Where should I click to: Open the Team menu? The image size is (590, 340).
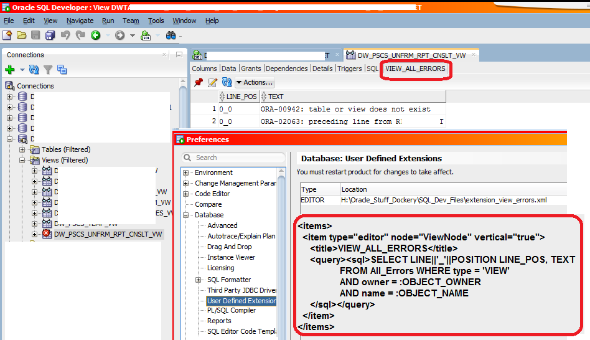131,21
